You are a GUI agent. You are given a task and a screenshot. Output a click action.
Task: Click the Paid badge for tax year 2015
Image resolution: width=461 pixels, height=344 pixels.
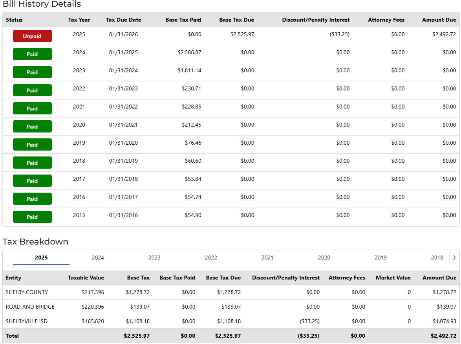point(32,217)
